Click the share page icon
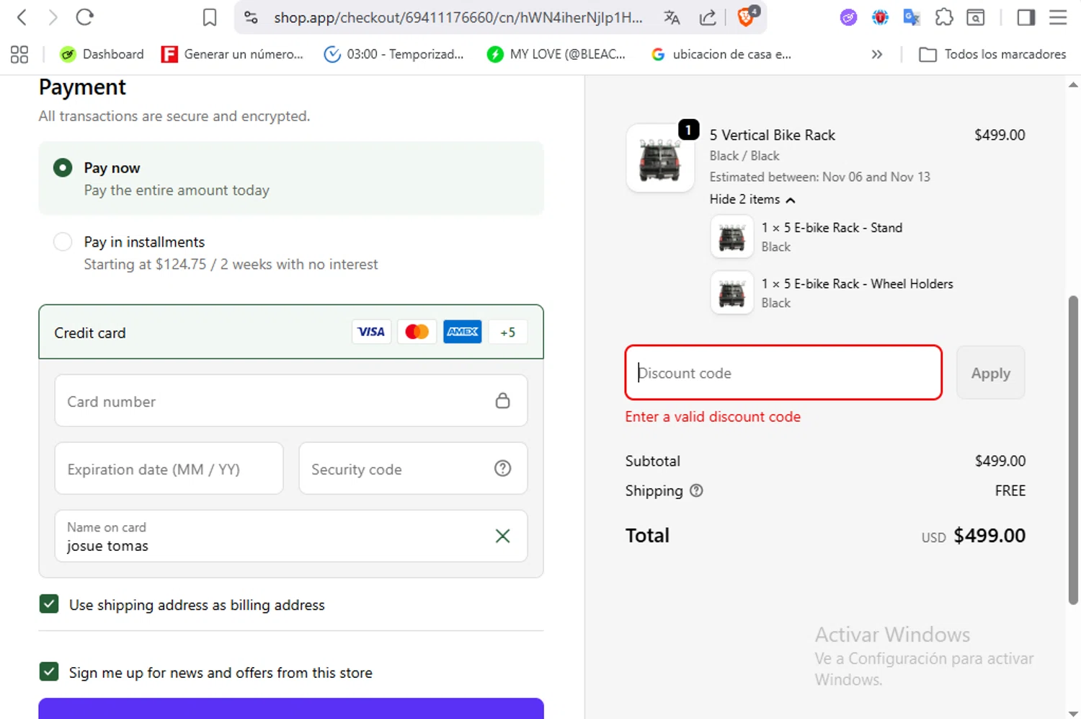The width and height of the screenshot is (1081, 719). (x=708, y=17)
